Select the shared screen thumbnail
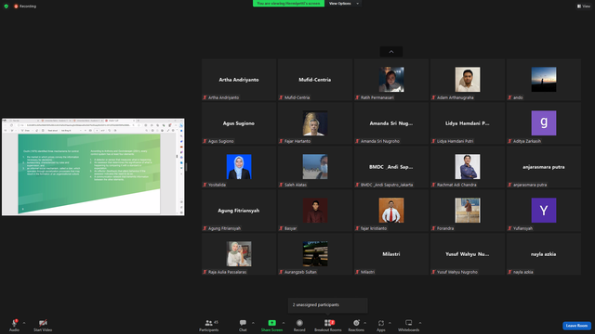The height and width of the screenshot is (334, 595). click(x=93, y=167)
